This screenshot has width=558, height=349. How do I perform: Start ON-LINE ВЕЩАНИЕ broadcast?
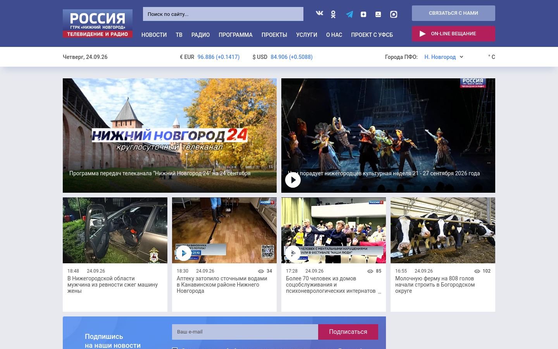[453, 34]
